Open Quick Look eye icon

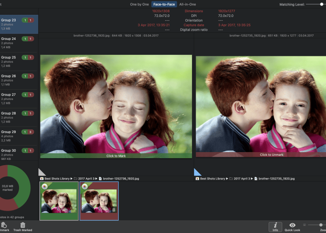tap(292, 225)
